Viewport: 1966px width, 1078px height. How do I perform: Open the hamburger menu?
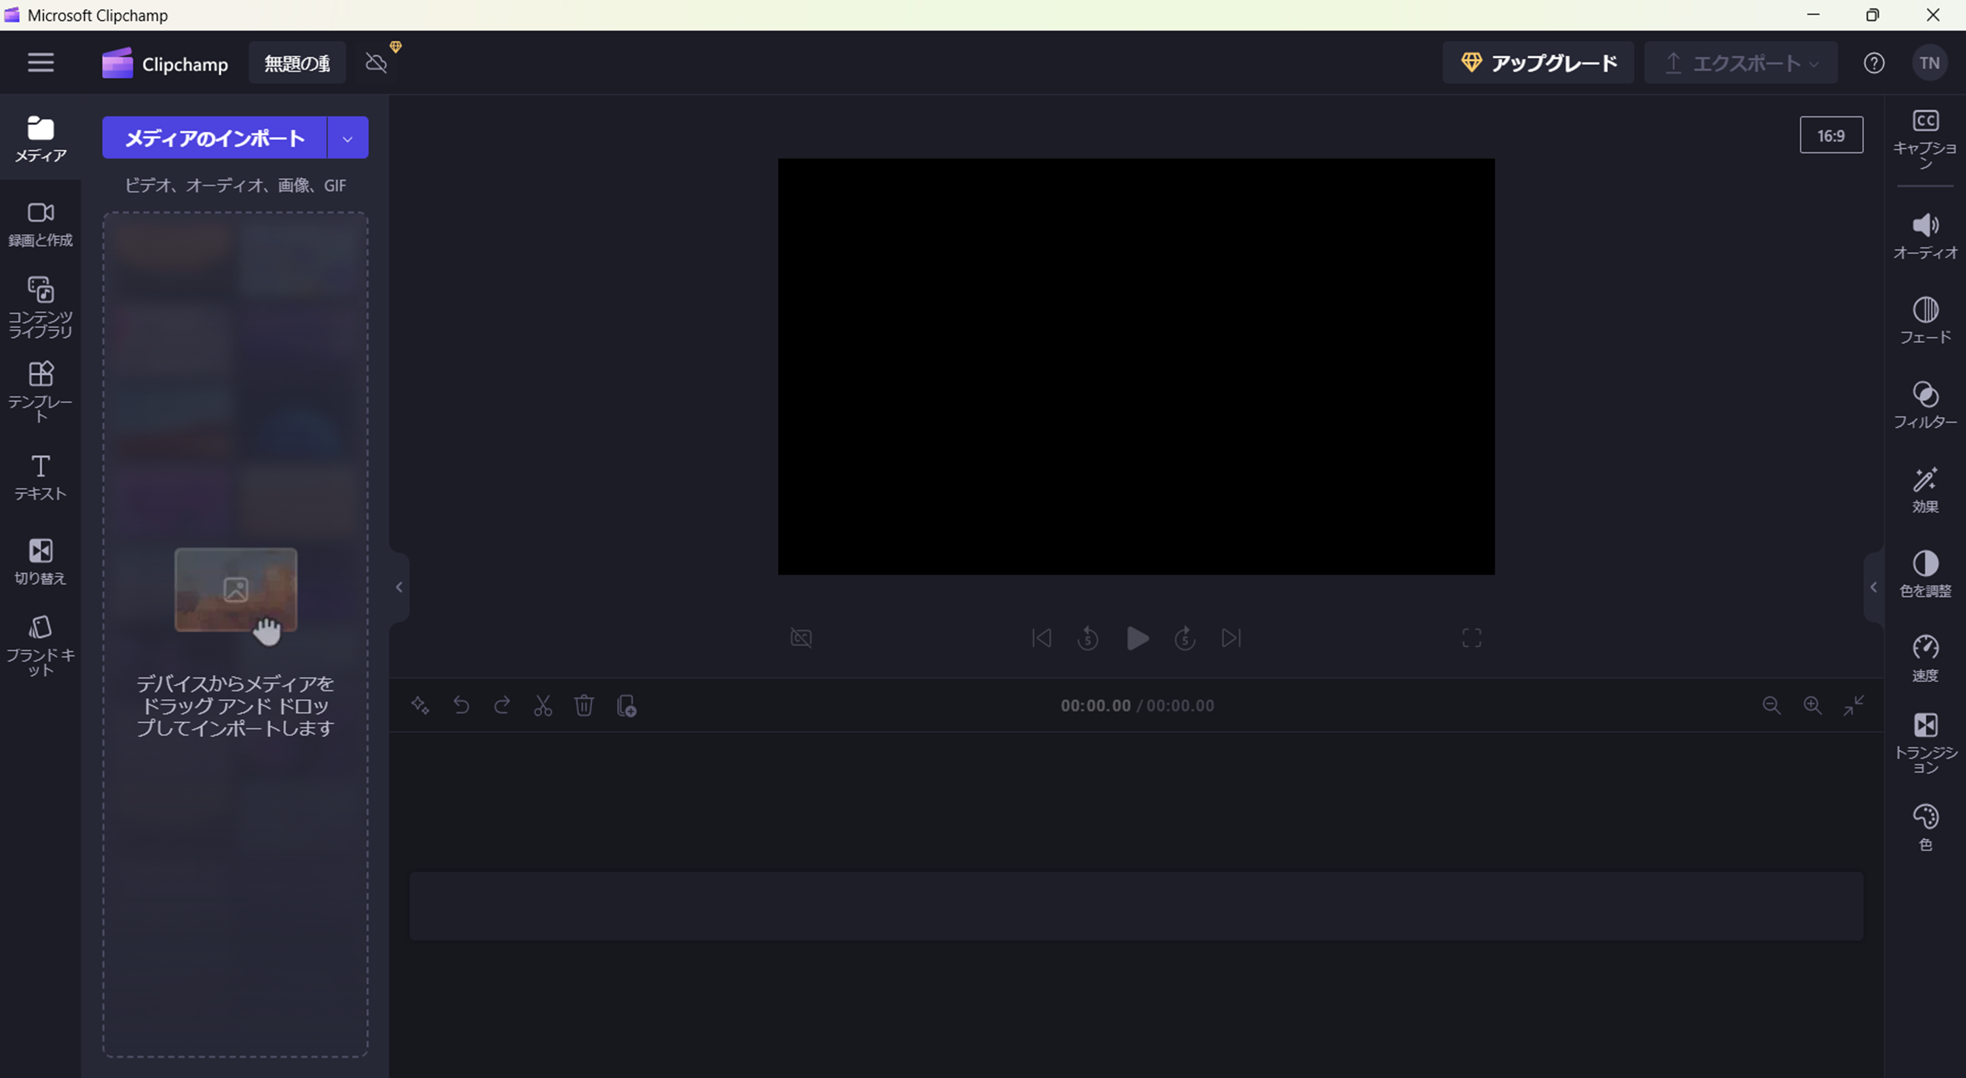[41, 62]
